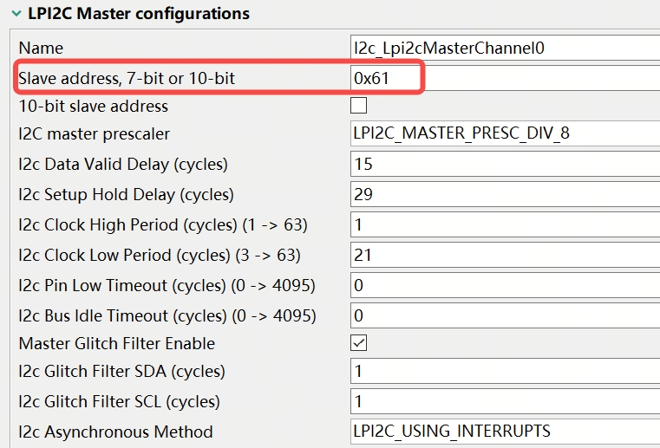Edit the I2c Pin Low Timeout value
The image size is (660, 448).
pos(503,285)
